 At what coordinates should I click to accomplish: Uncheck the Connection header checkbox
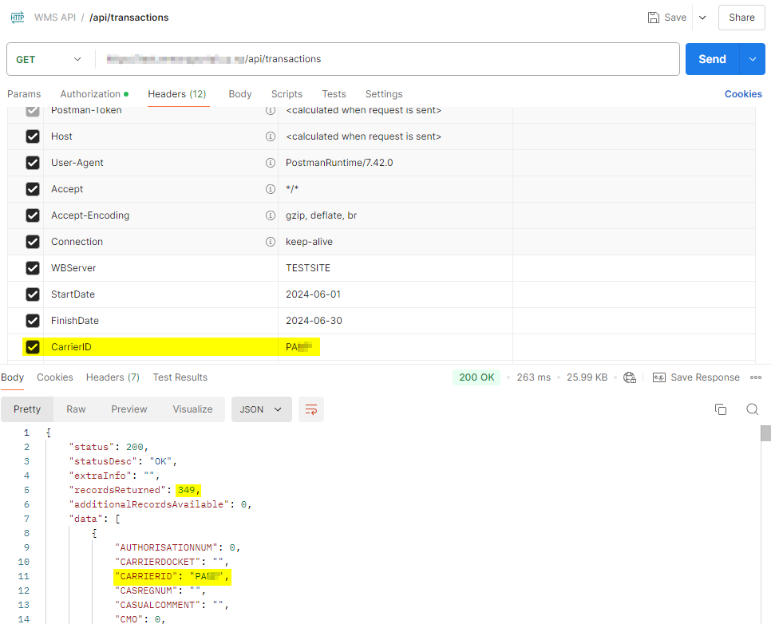click(33, 242)
